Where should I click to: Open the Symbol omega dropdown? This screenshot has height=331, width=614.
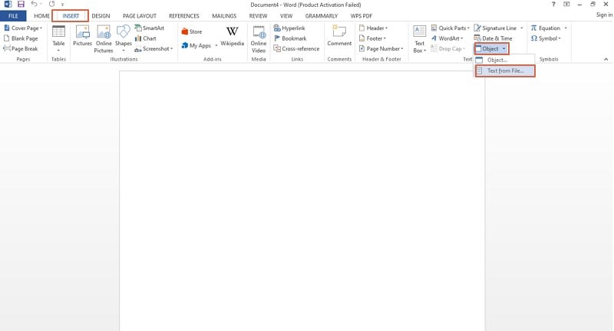546,38
